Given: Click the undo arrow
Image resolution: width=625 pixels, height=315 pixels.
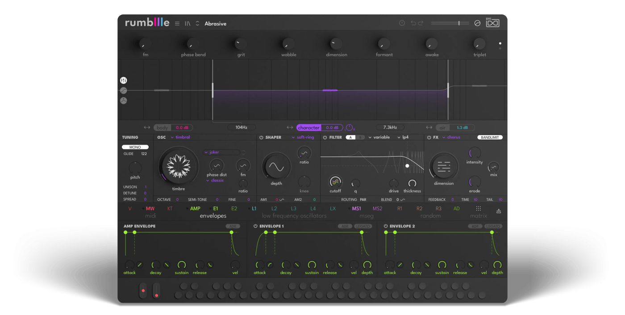Looking at the screenshot, I should tap(413, 23).
